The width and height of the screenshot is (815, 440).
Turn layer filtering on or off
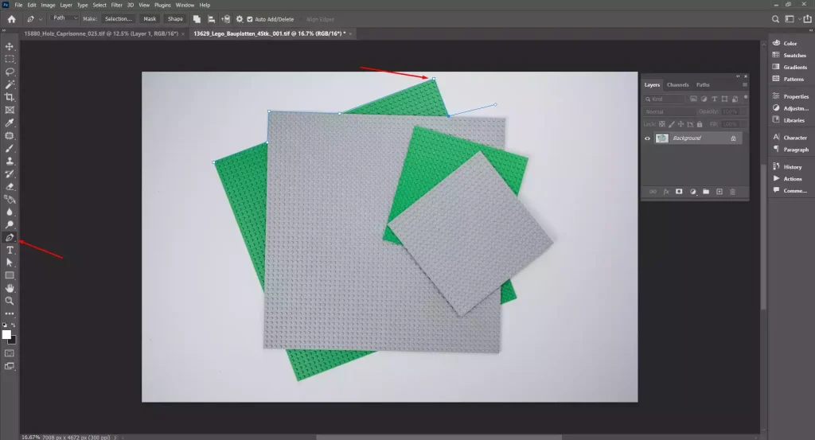tap(746, 97)
